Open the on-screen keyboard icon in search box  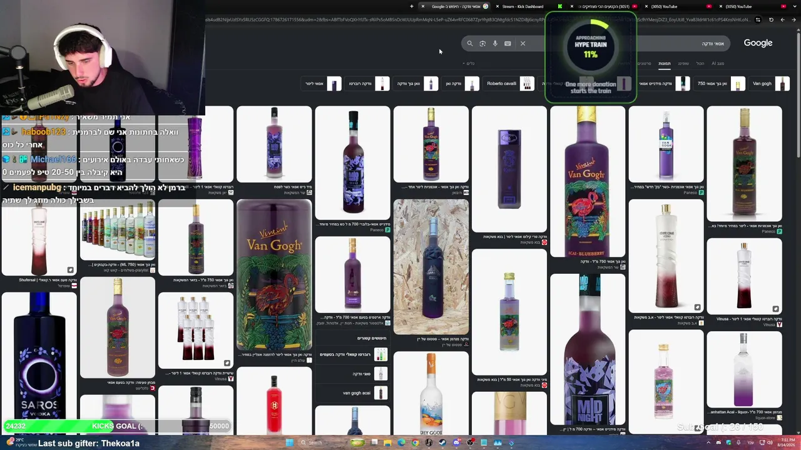pos(508,44)
